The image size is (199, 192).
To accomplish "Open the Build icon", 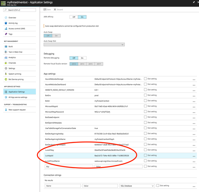I will [6, 47].
